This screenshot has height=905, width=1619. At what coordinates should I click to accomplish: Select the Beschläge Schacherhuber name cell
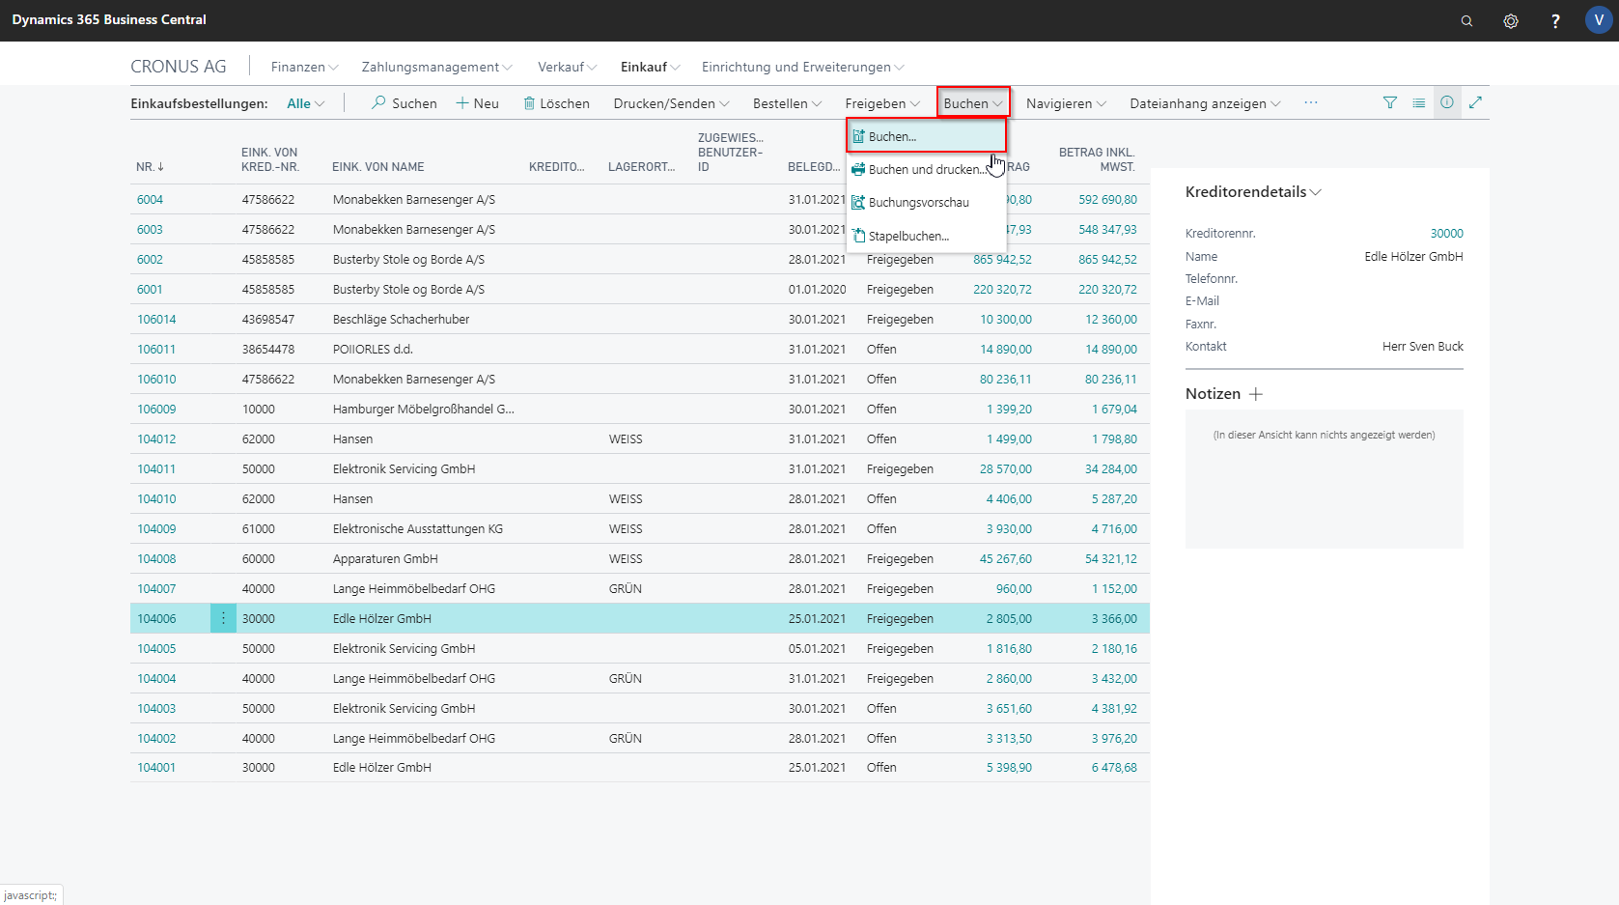click(x=402, y=320)
